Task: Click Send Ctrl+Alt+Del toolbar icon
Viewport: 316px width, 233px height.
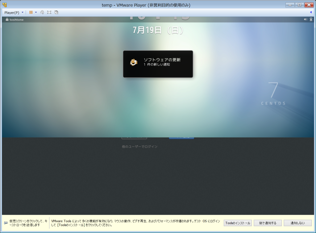Action: (42, 12)
